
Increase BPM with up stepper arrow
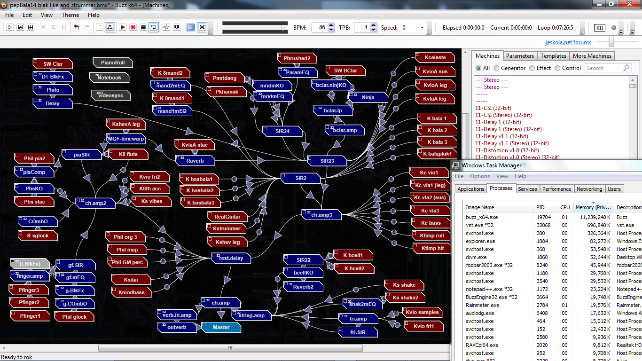[331, 25]
